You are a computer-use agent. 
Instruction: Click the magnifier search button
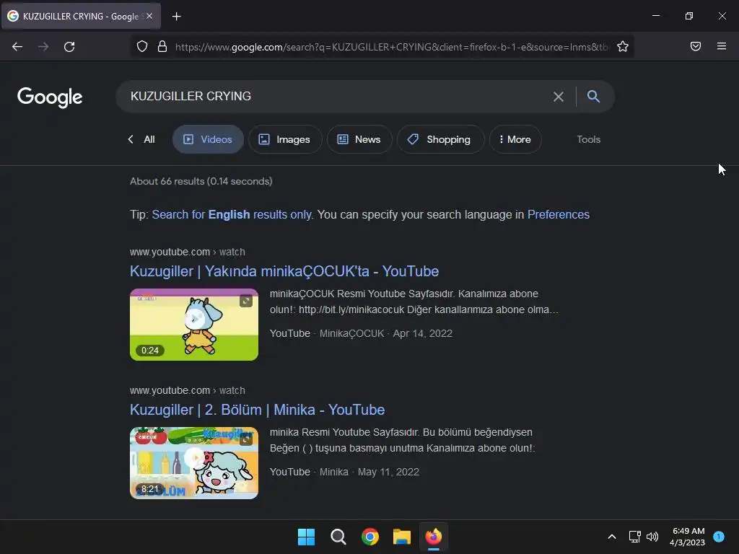pyautogui.click(x=593, y=97)
